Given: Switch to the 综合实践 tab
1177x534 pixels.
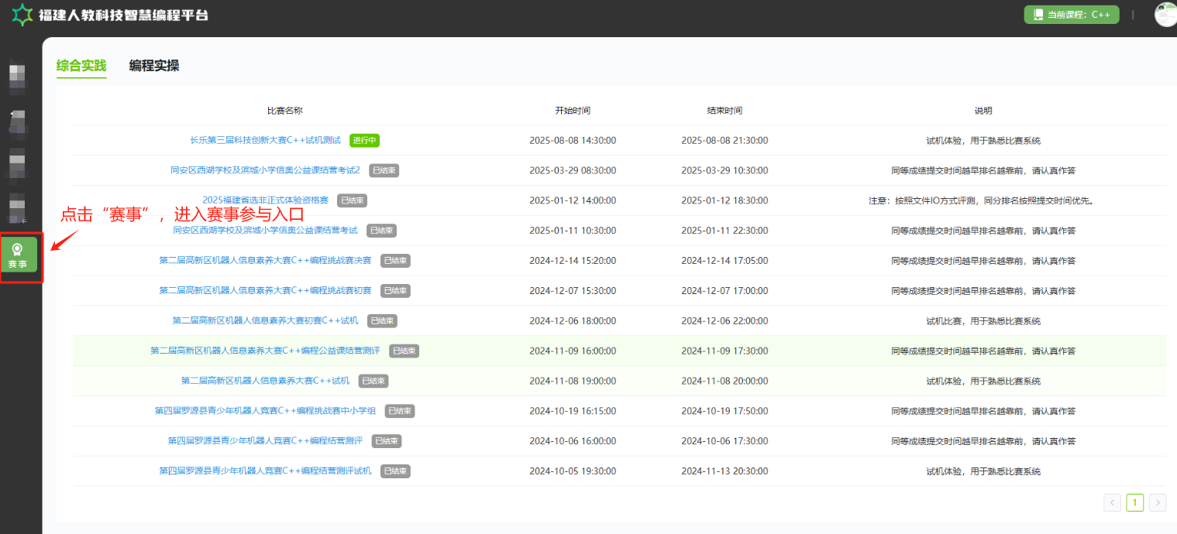Looking at the screenshot, I should (x=81, y=66).
